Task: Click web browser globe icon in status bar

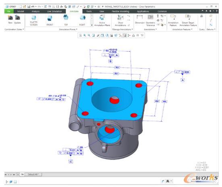Action: (x=11, y=182)
